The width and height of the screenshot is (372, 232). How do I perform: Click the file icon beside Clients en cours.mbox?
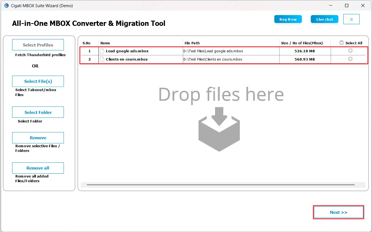[x=102, y=59]
